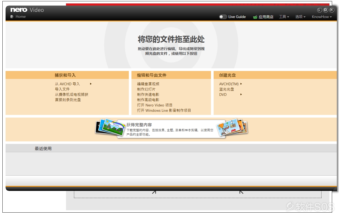Select 制作高级电影
Screen dimensions: 339x215
(148, 100)
